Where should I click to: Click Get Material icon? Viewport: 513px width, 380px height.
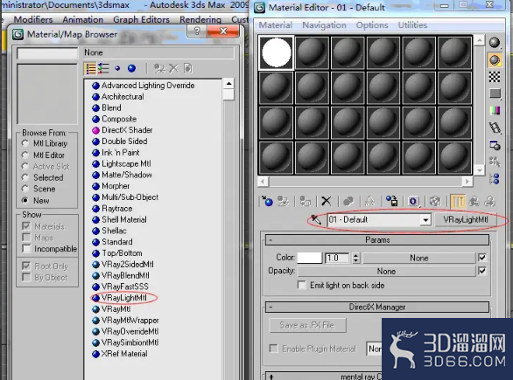[267, 202]
